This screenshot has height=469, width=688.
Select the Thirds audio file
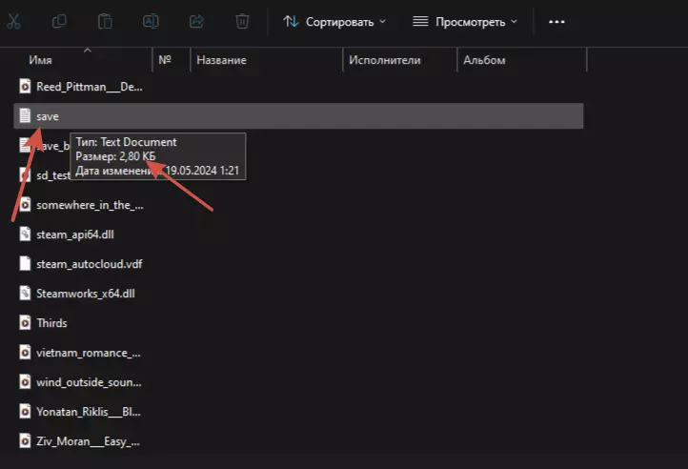pos(44,323)
